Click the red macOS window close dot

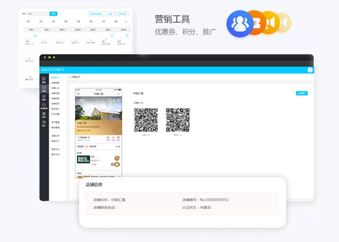tap(43, 57)
